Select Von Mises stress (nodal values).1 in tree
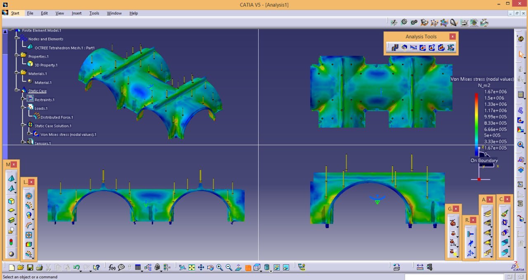528x280 pixels. [68, 135]
